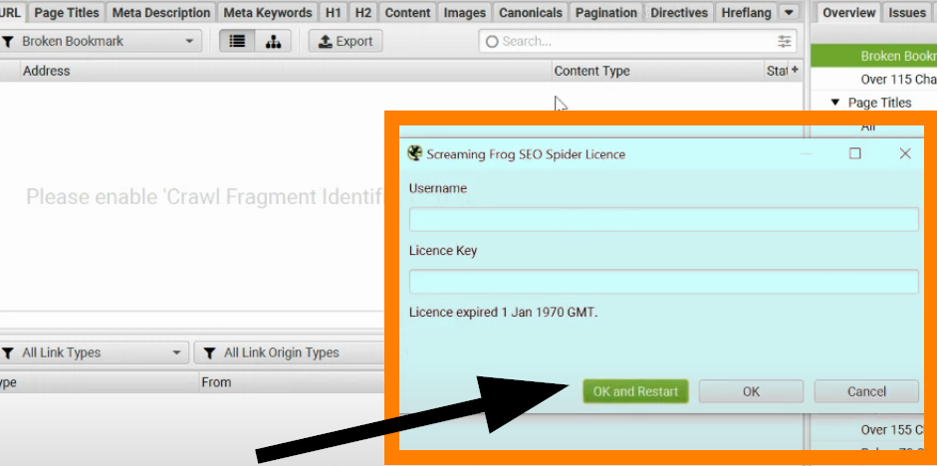Screen dimensions: 937x466
Task: Switch to the H2 tab
Action: click(362, 13)
